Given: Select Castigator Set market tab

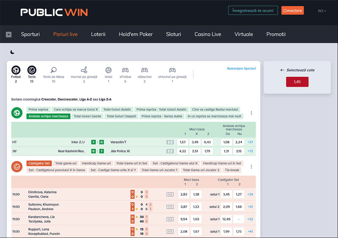Looking at the screenshot, I should tap(39, 163).
